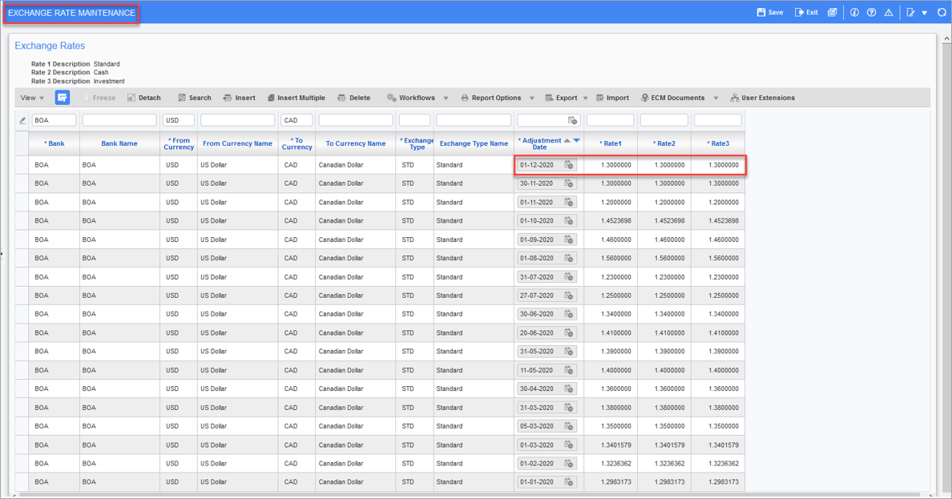Open calendar icon for 30-06-2020 date

(x=569, y=314)
